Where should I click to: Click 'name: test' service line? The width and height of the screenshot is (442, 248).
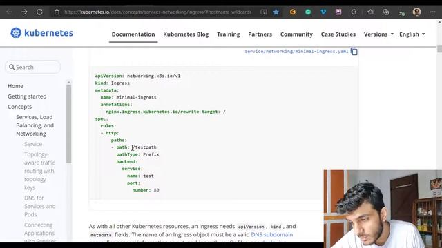pyautogui.click(x=140, y=176)
